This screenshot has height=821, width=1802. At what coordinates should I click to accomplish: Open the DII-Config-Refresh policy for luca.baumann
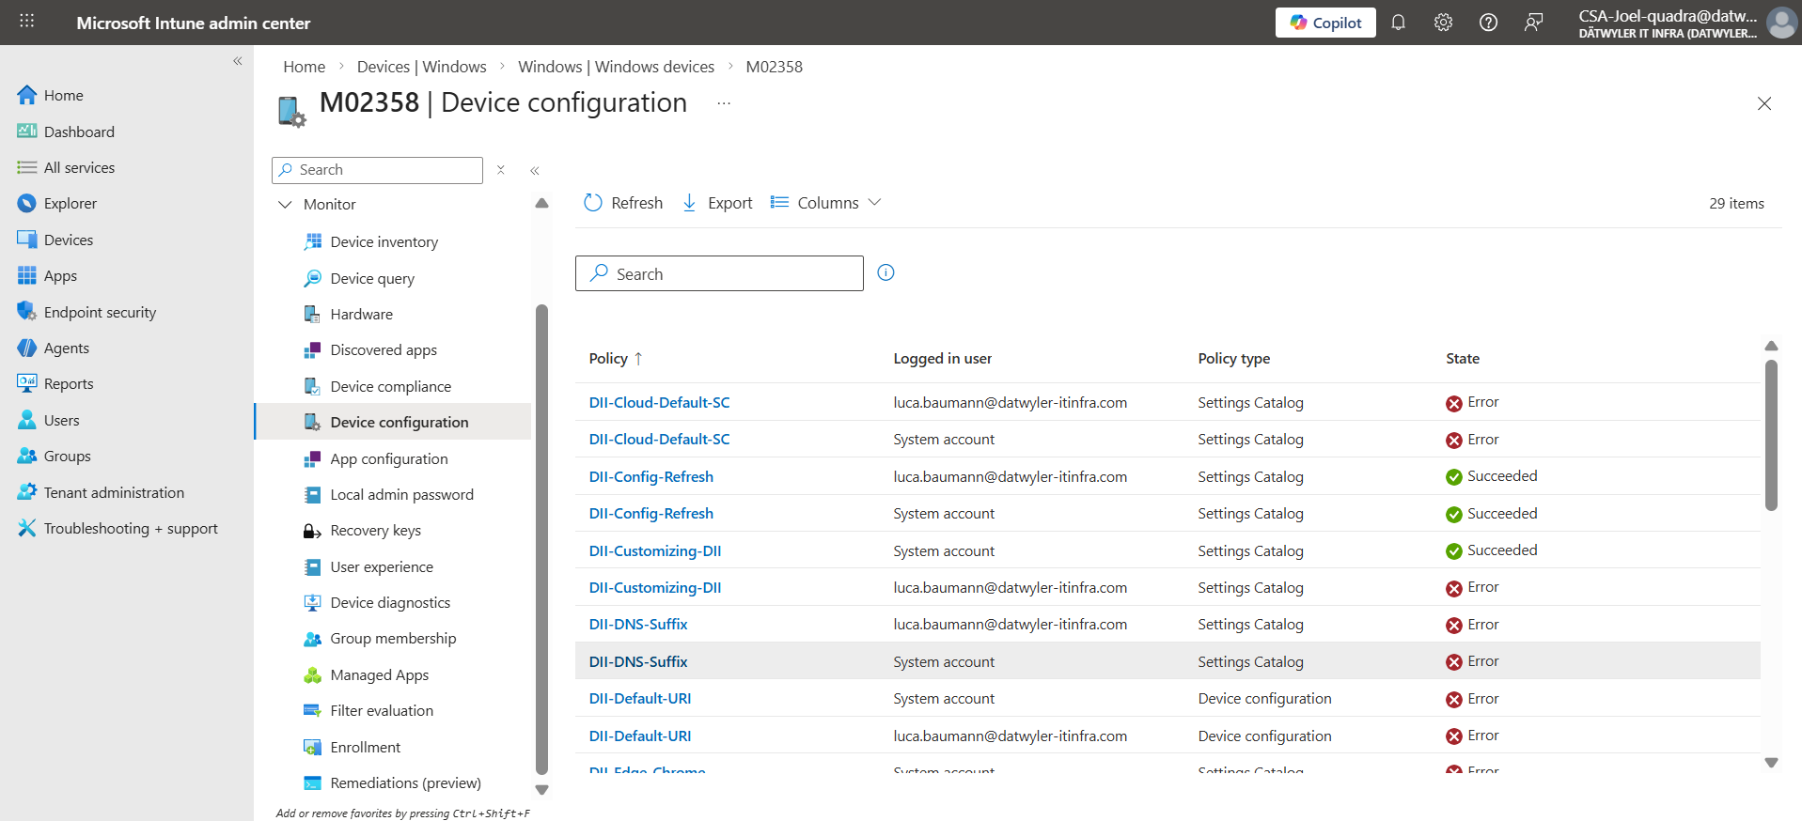[x=650, y=476]
